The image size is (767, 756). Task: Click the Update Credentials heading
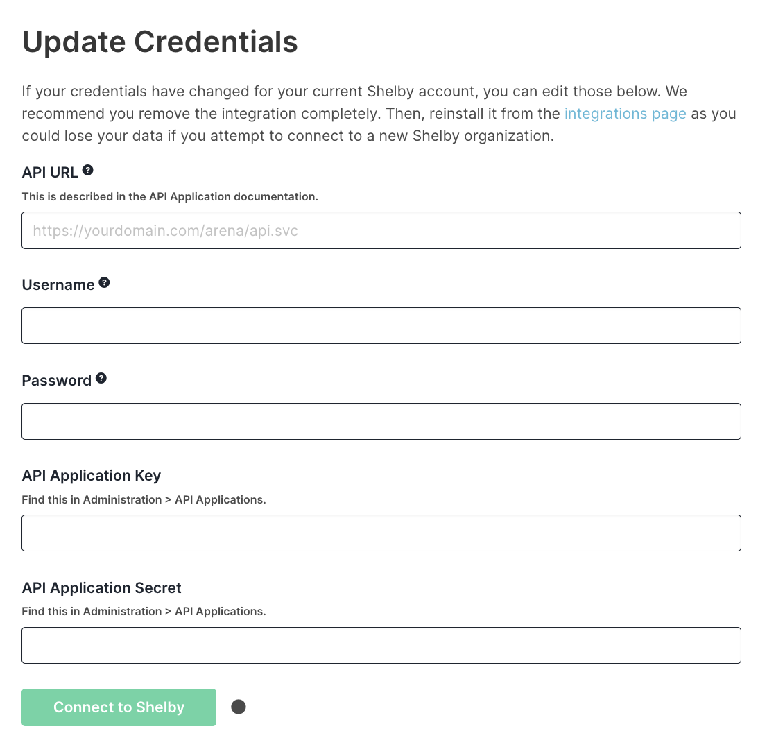160,42
